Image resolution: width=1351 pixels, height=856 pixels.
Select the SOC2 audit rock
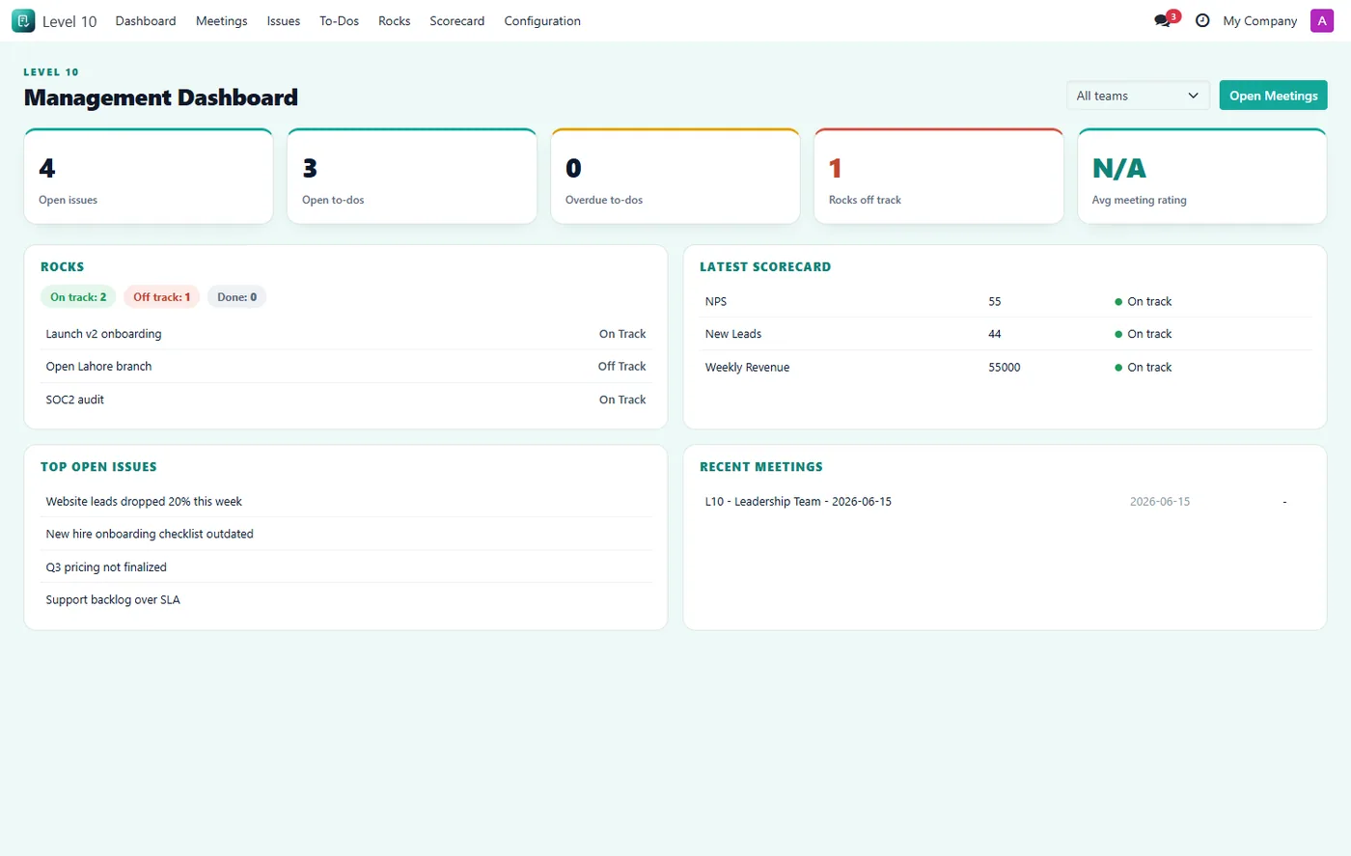(345, 400)
